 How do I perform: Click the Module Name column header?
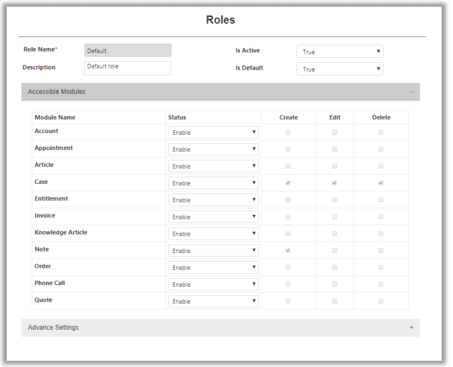[x=55, y=117]
